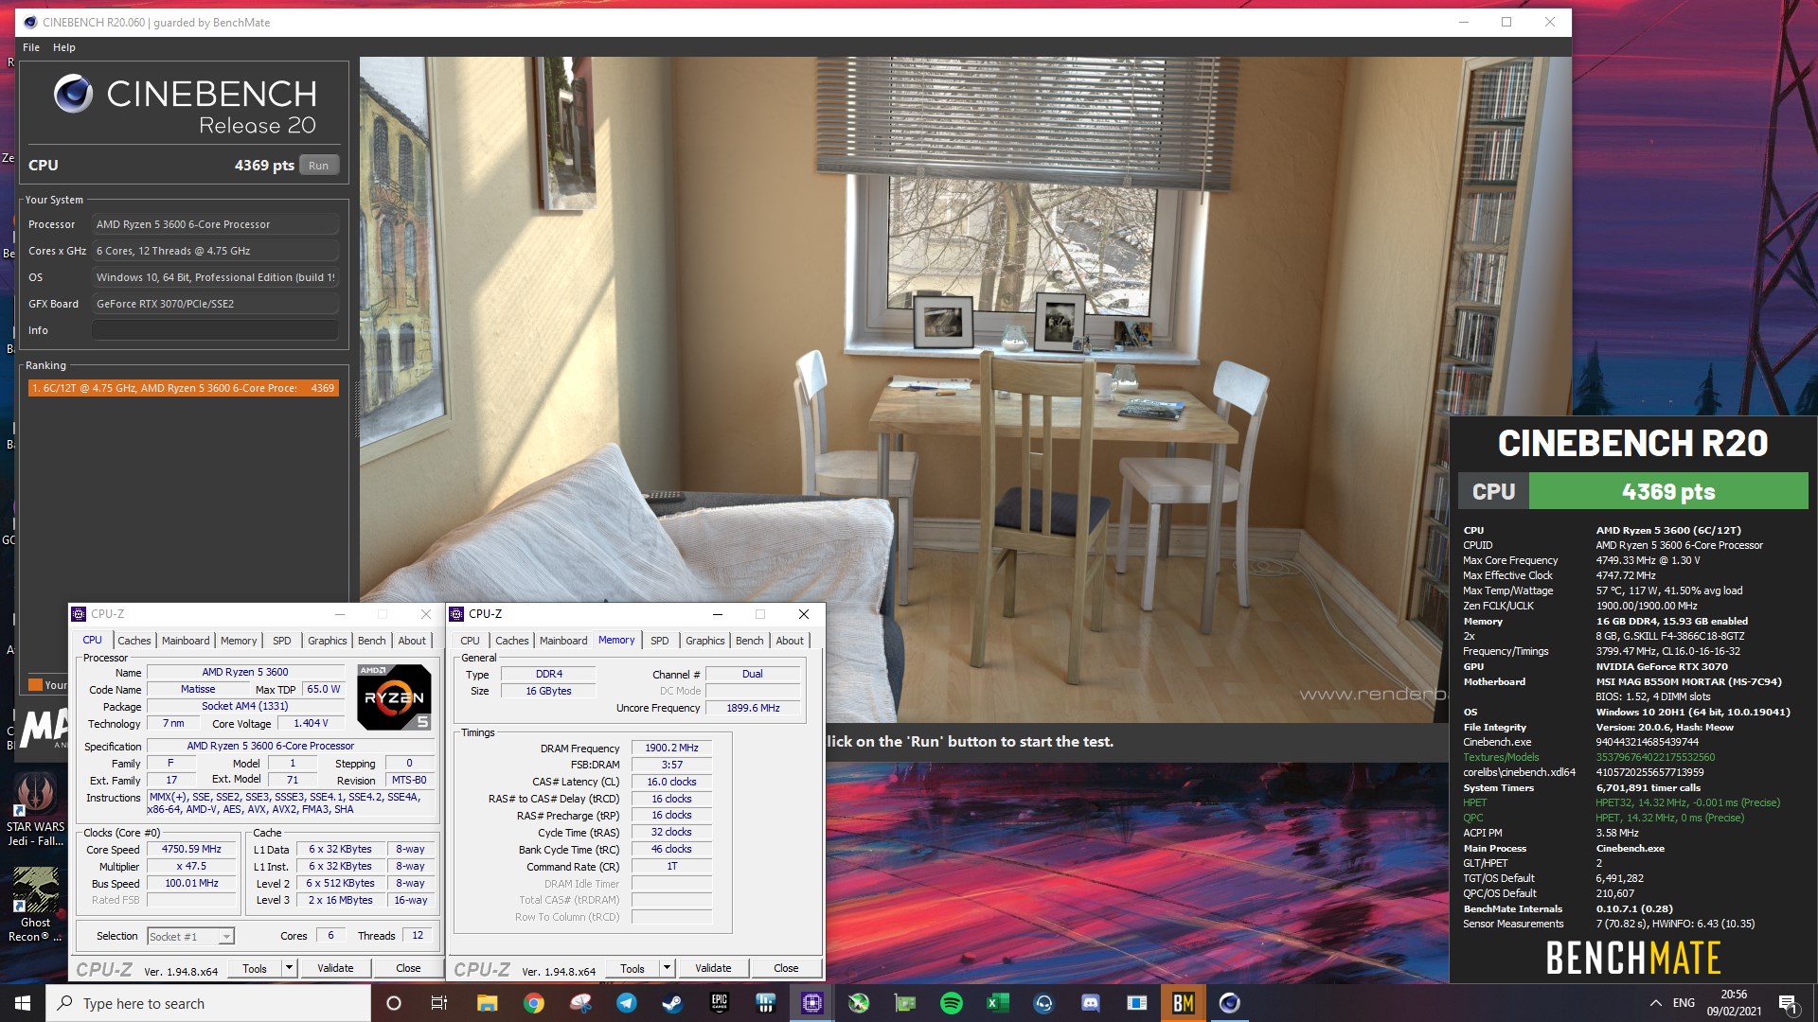
Task: Open Spotify from the taskbar
Action: (x=951, y=1003)
